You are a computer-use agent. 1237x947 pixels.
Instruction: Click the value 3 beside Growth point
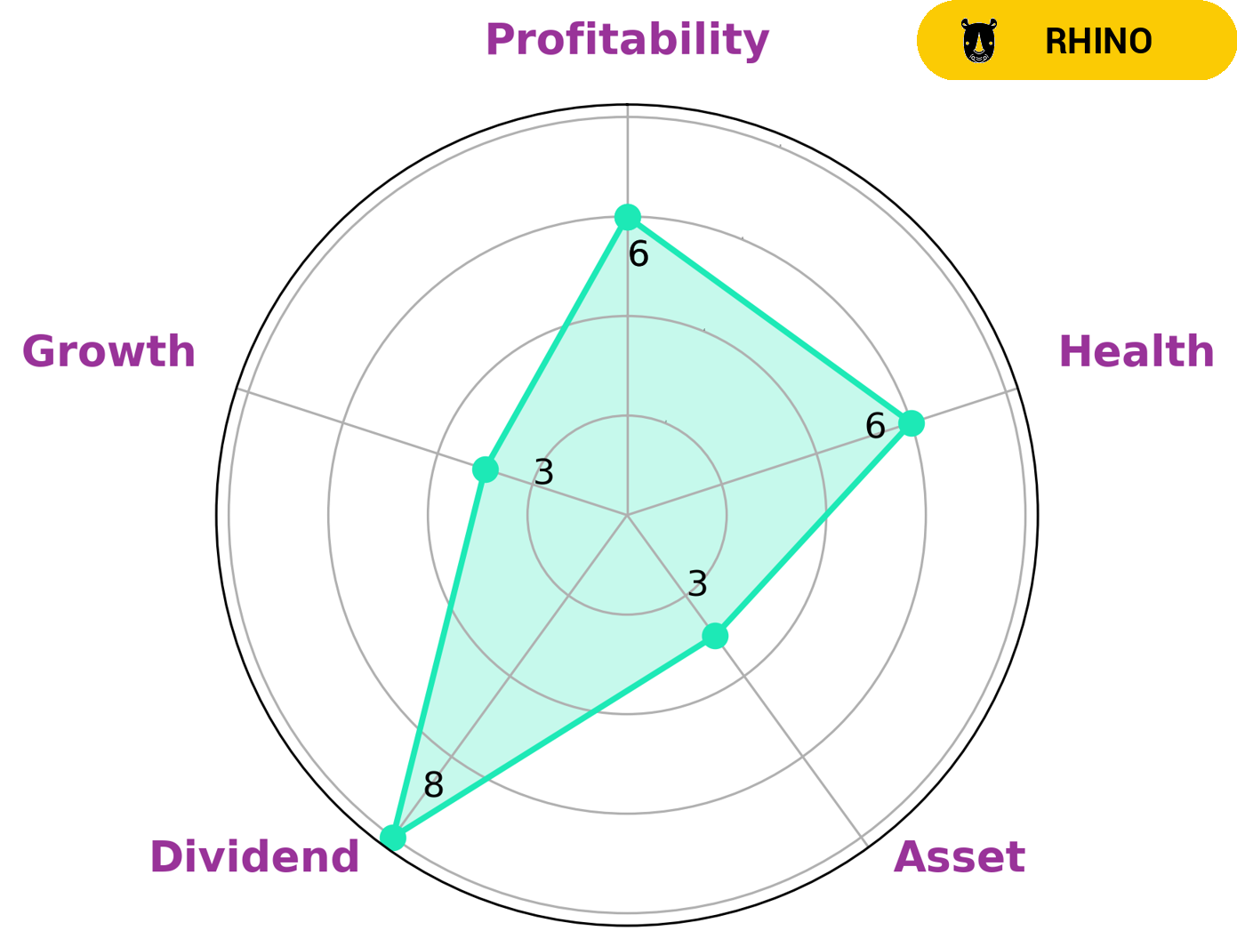(x=544, y=472)
